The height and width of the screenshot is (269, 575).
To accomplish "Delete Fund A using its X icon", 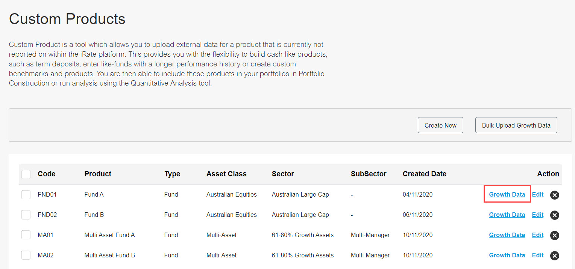I will 554,195.
